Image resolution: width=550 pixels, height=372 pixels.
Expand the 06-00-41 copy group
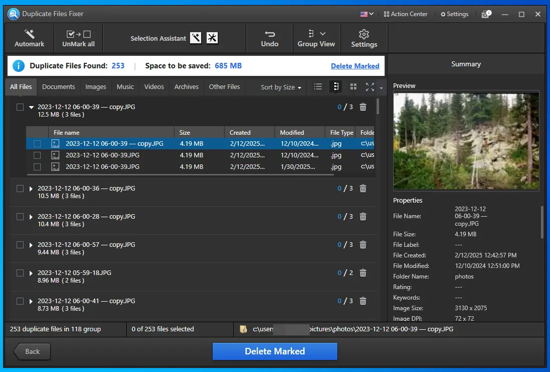click(x=31, y=302)
